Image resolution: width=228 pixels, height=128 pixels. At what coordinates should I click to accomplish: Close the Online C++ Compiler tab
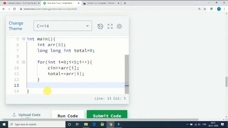click(x=118, y=3)
